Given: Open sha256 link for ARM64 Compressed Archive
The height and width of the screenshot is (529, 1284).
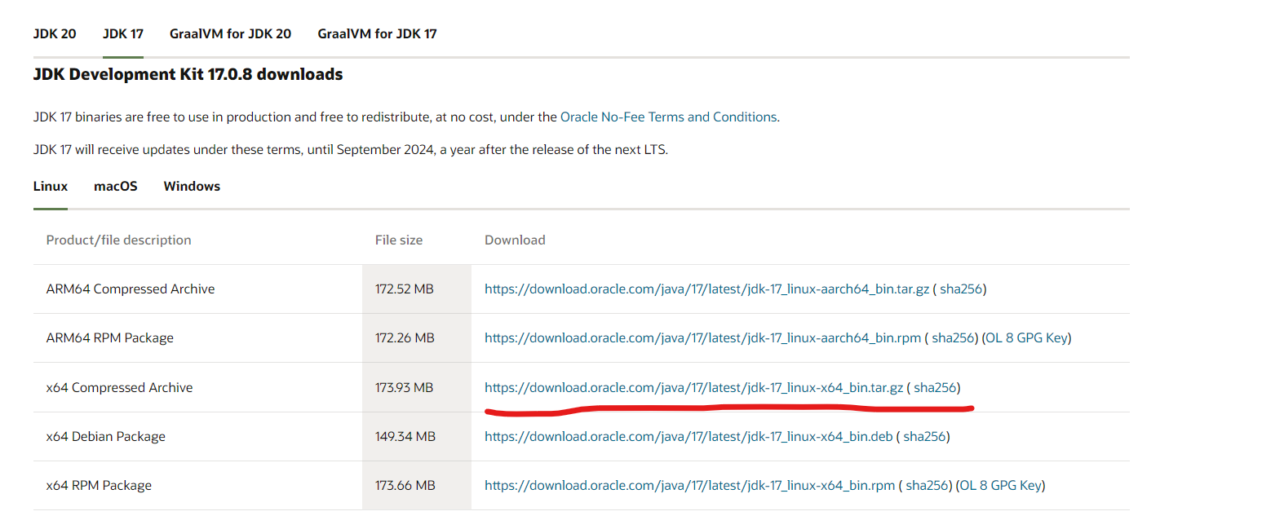Looking at the screenshot, I should (961, 289).
